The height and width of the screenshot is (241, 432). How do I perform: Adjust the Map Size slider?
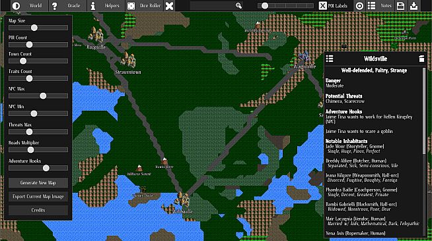[x=38, y=28]
